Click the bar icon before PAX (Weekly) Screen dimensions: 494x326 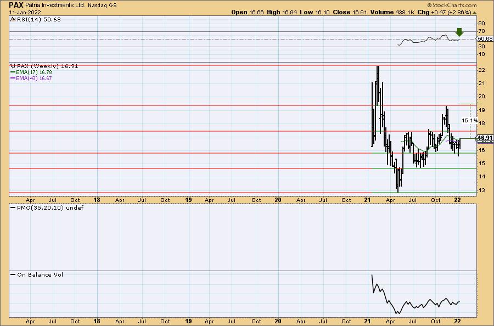click(13, 66)
